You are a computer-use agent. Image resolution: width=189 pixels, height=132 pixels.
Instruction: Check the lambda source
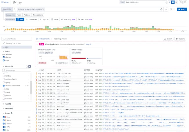point(3,76)
